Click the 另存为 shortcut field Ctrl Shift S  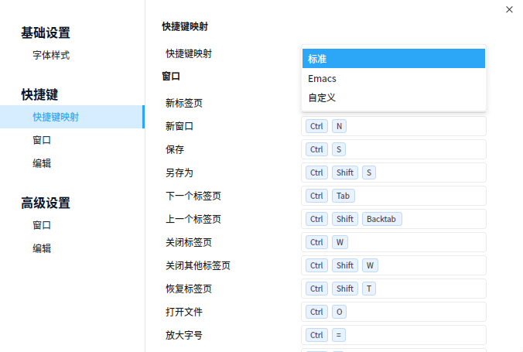(394, 173)
